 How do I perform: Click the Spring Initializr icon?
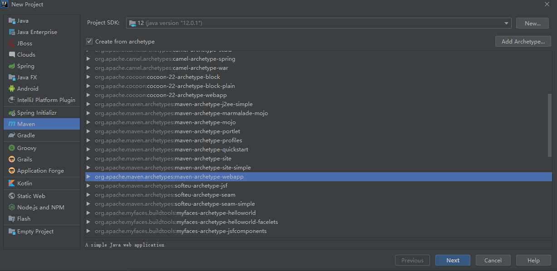click(x=12, y=113)
